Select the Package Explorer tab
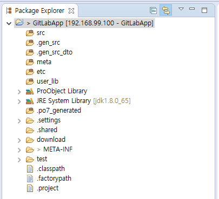The image size is (219, 199). click(40, 11)
